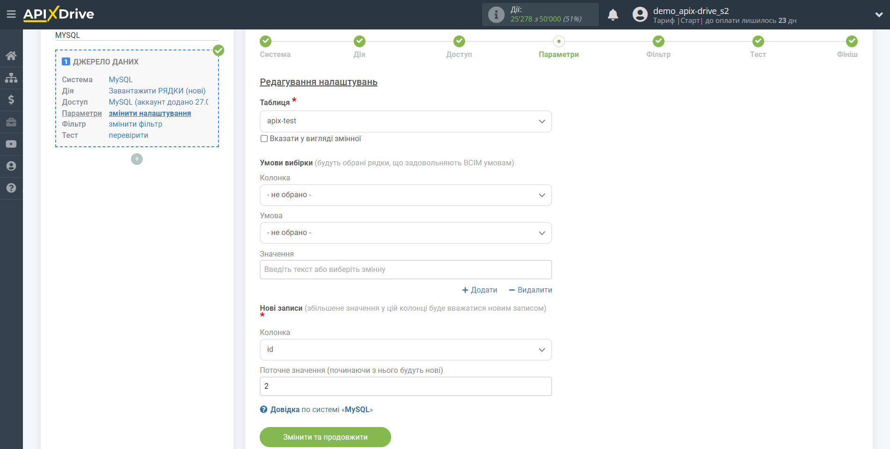
Task: Open the connections sitemap sidebar icon
Action: point(11,78)
